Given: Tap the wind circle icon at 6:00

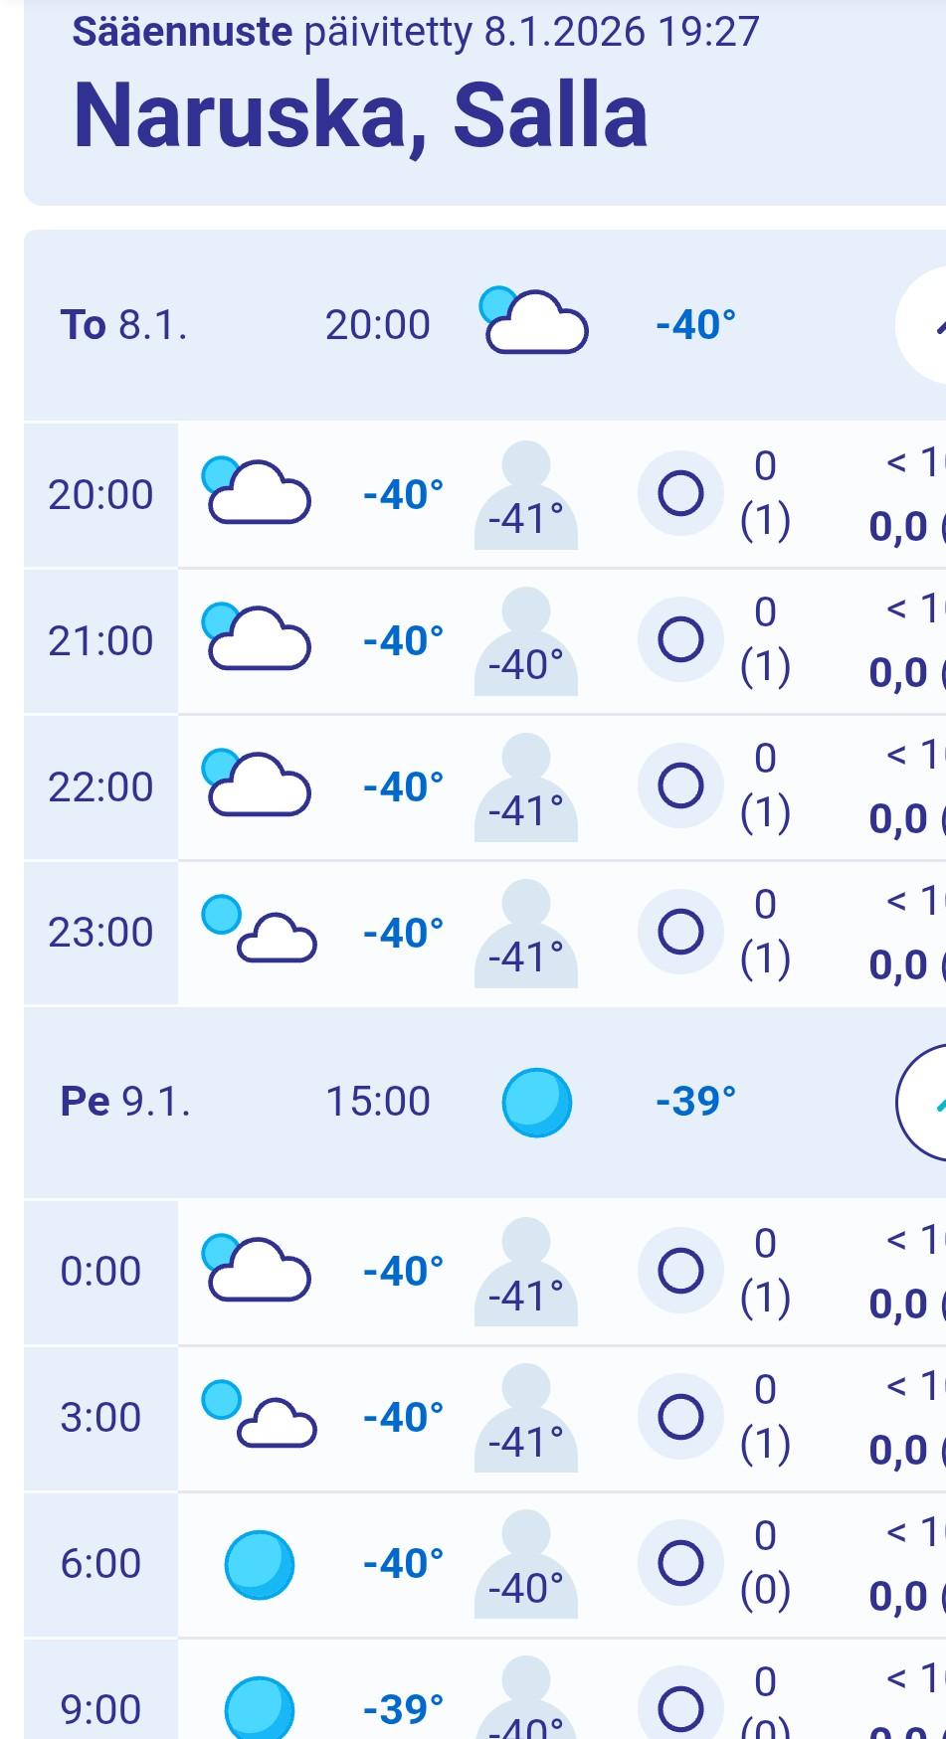Looking at the screenshot, I should click(x=681, y=1562).
